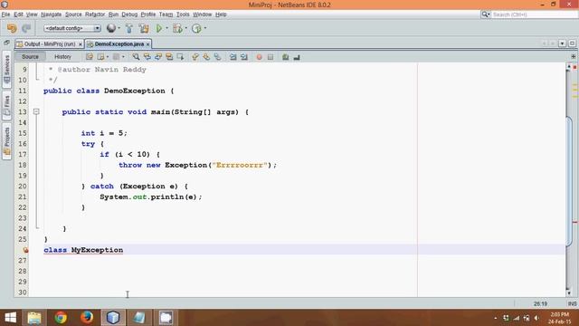Maximize editor window button near tabs
579x326 pixels.
572,43
